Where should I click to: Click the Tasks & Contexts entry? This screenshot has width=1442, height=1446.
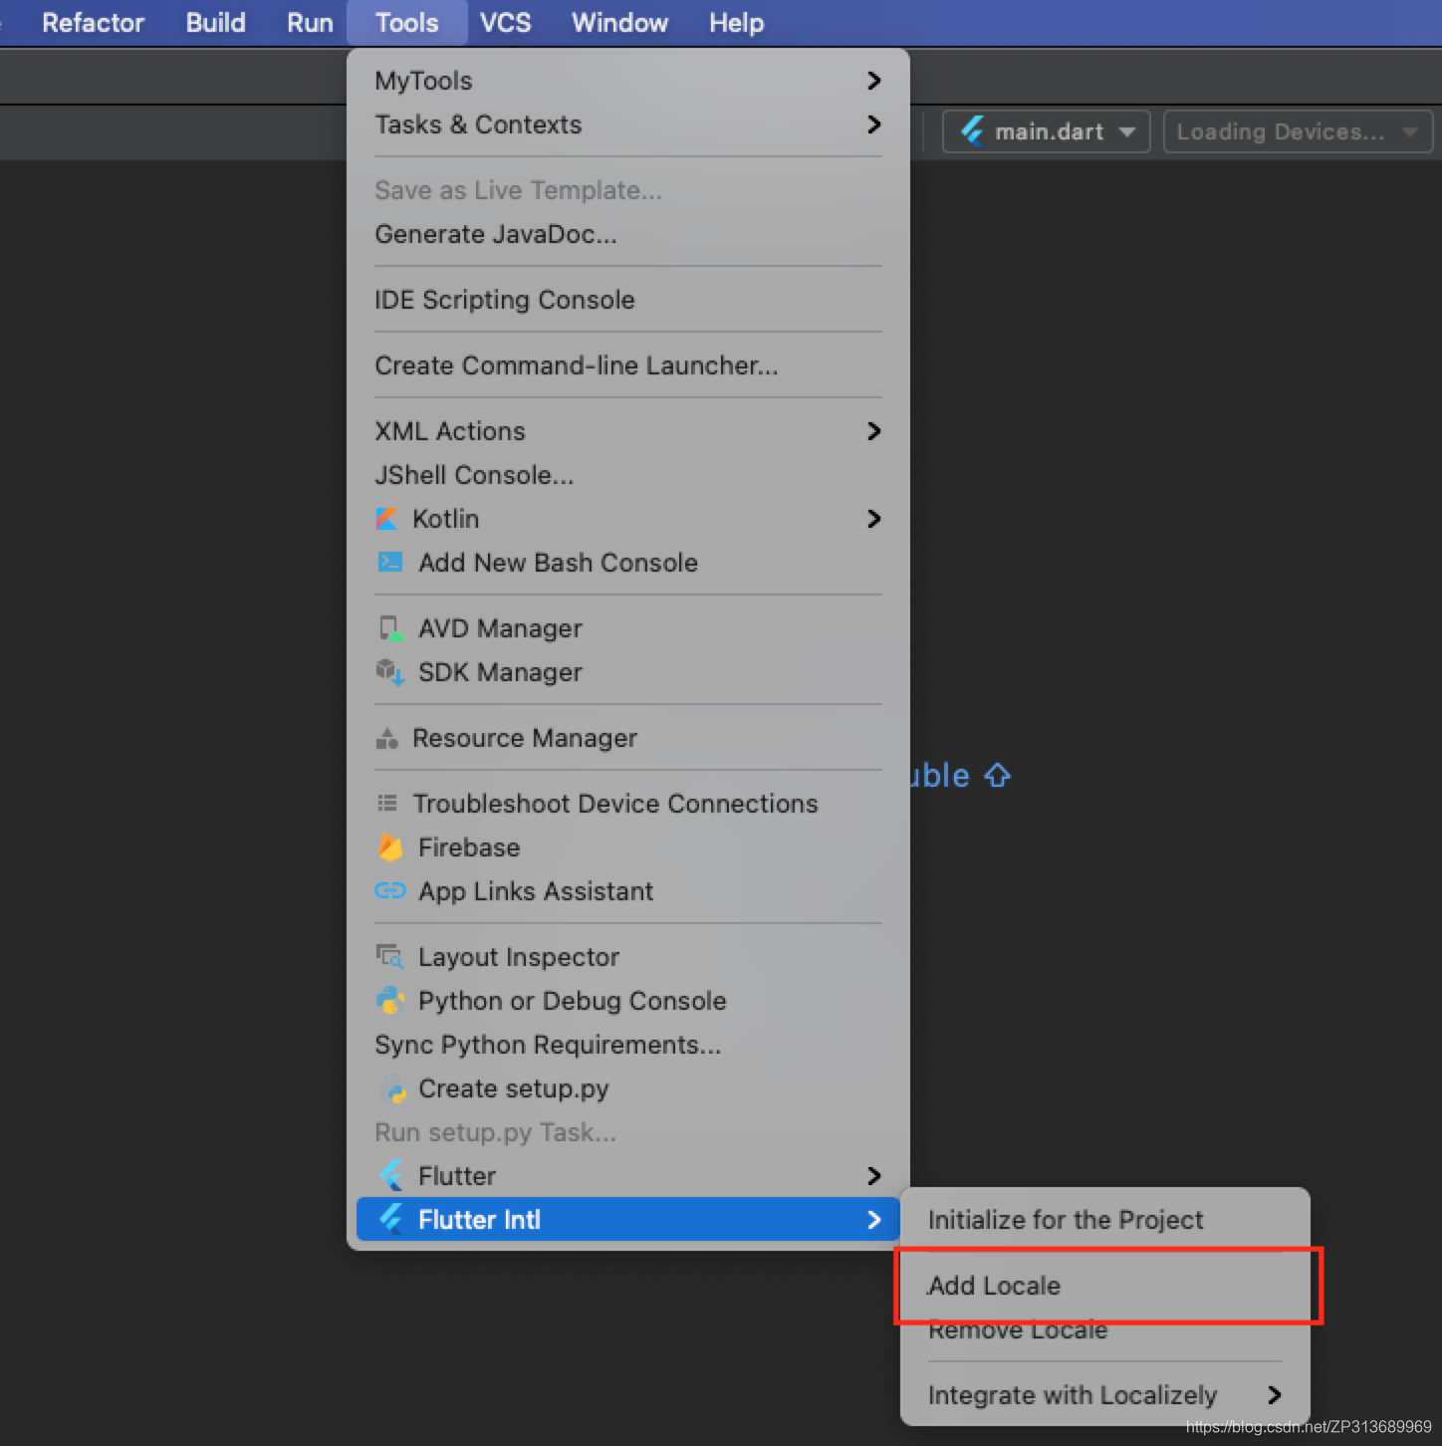click(x=628, y=124)
